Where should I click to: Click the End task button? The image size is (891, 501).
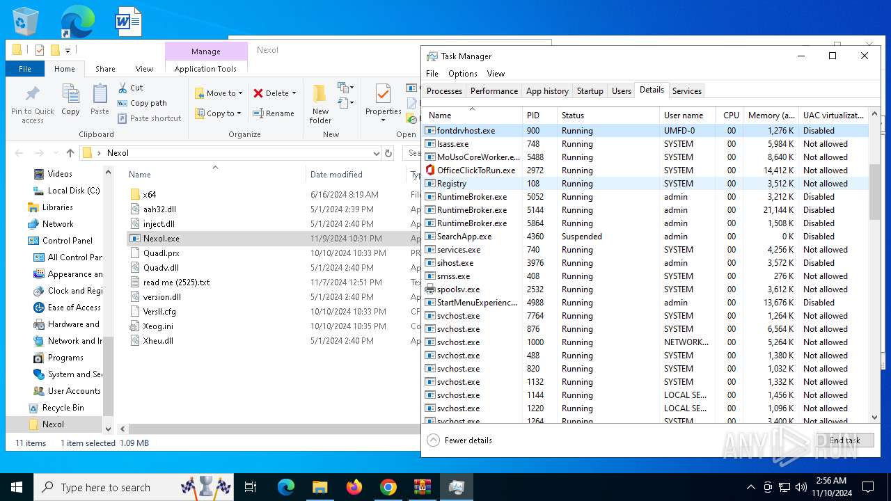(x=845, y=440)
